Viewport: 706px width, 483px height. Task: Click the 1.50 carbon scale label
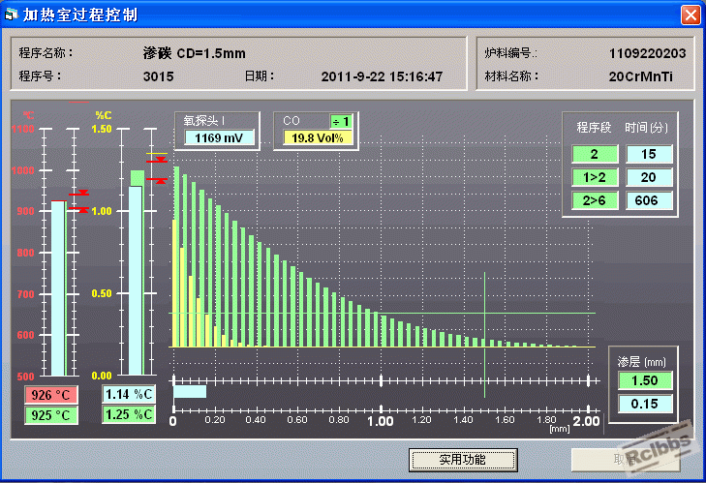point(102,129)
